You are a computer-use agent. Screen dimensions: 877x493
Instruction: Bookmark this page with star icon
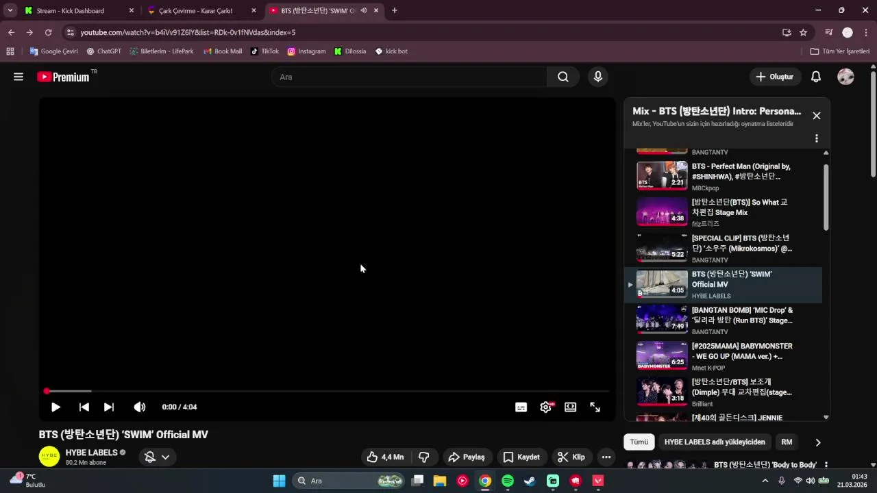pyautogui.click(x=803, y=32)
